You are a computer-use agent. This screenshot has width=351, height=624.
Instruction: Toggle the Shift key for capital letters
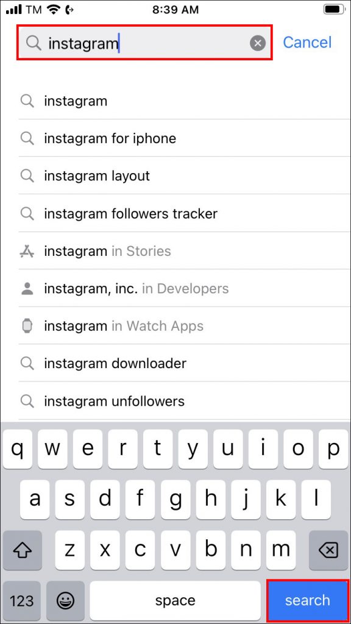point(23,550)
